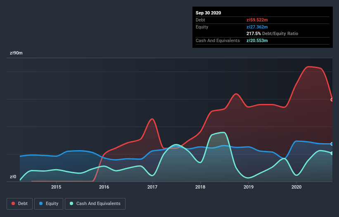Image resolution: width=339 pixels, height=217 pixels.
Task: Select the Cash data point marker at chart end
Action: tap(332, 153)
